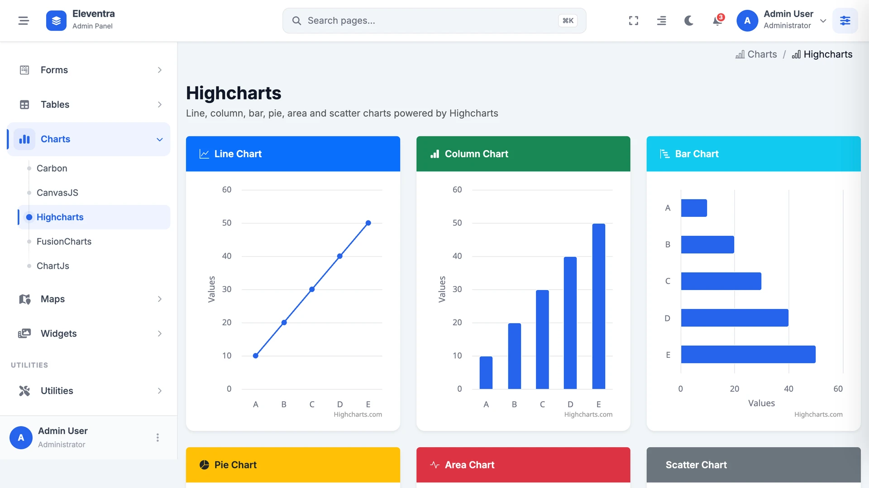The image size is (869, 488).
Task: Click the sidebar footer Admin User avatar
Action: 21,437
